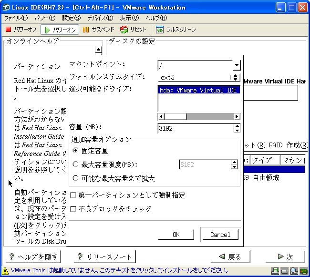
Task: Check 第一パーティションとして強制指定 checkbox
Action: (x=73, y=195)
